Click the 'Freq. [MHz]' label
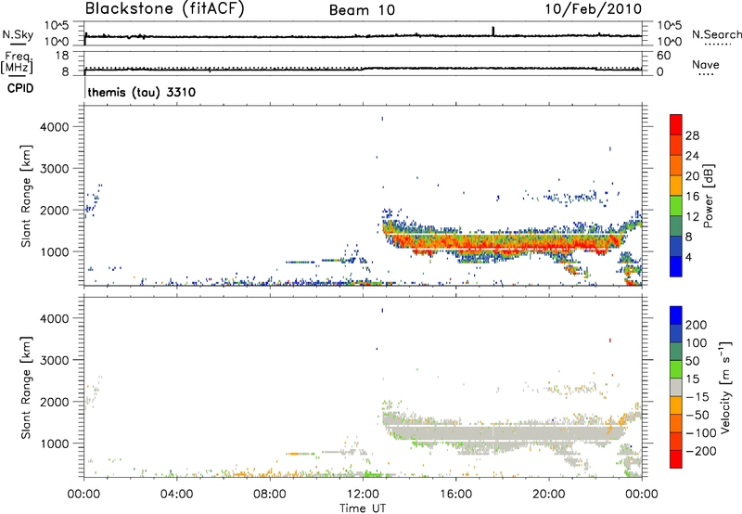This screenshot has height=514, width=742. pyautogui.click(x=17, y=62)
